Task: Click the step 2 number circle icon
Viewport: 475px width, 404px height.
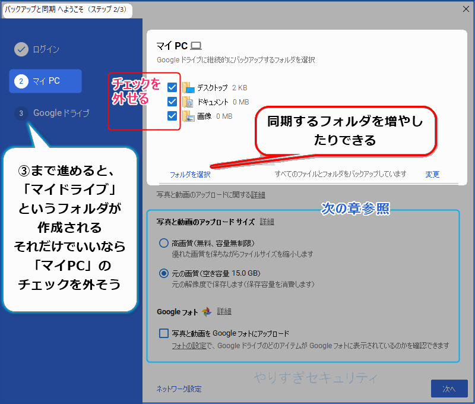Action: click(21, 81)
